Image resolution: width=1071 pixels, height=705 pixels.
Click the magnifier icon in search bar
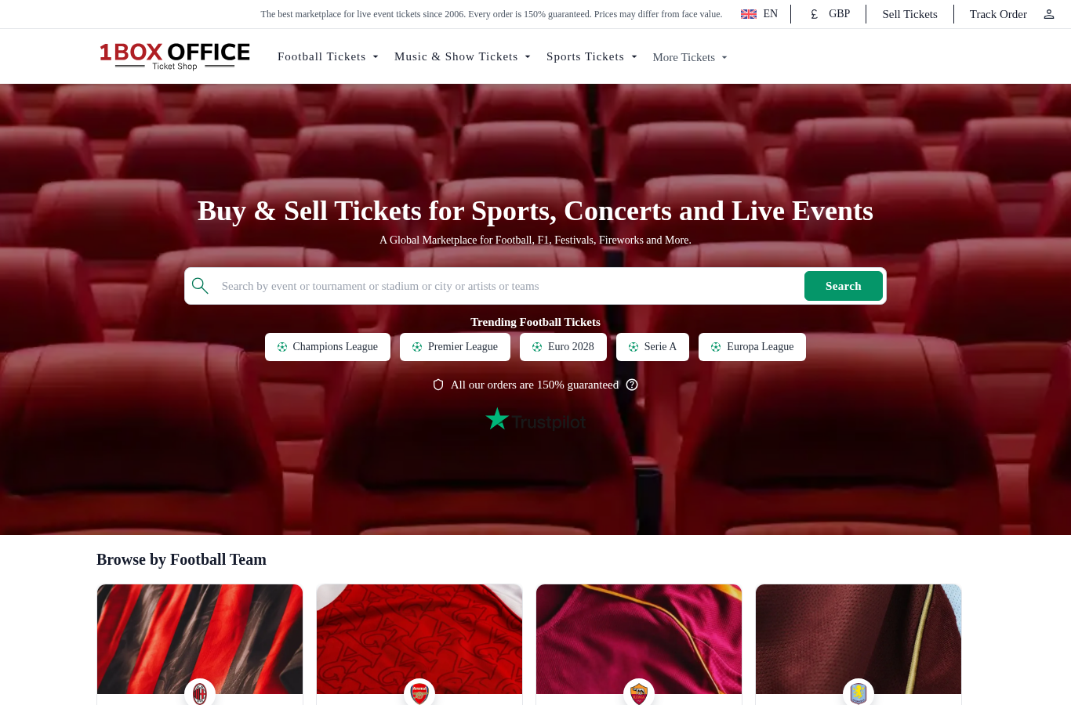[200, 286]
